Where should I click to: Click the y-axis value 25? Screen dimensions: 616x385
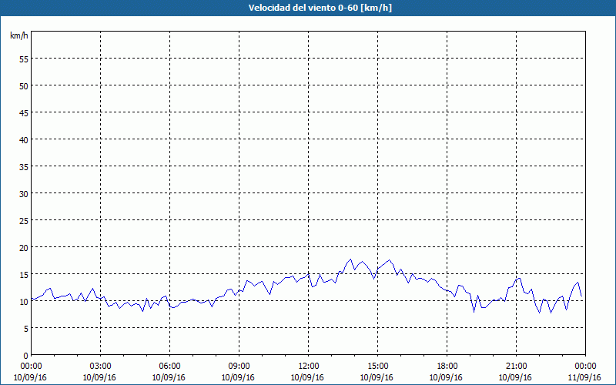(x=24, y=221)
